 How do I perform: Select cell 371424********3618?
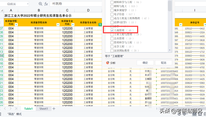tap(195, 40)
